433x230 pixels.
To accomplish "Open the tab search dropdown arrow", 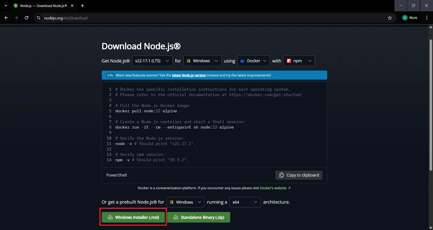I will [x=6, y=6].
